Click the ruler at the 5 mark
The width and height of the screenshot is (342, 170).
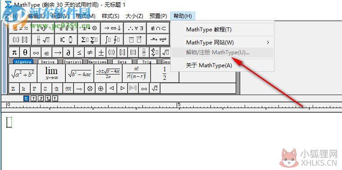click(179, 105)
